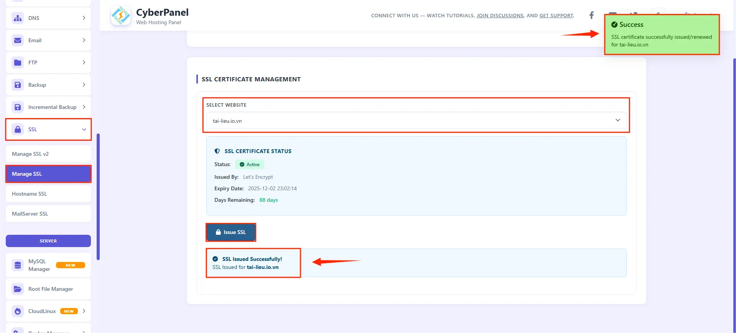Click the FTP folder icon

pos(18,63)
